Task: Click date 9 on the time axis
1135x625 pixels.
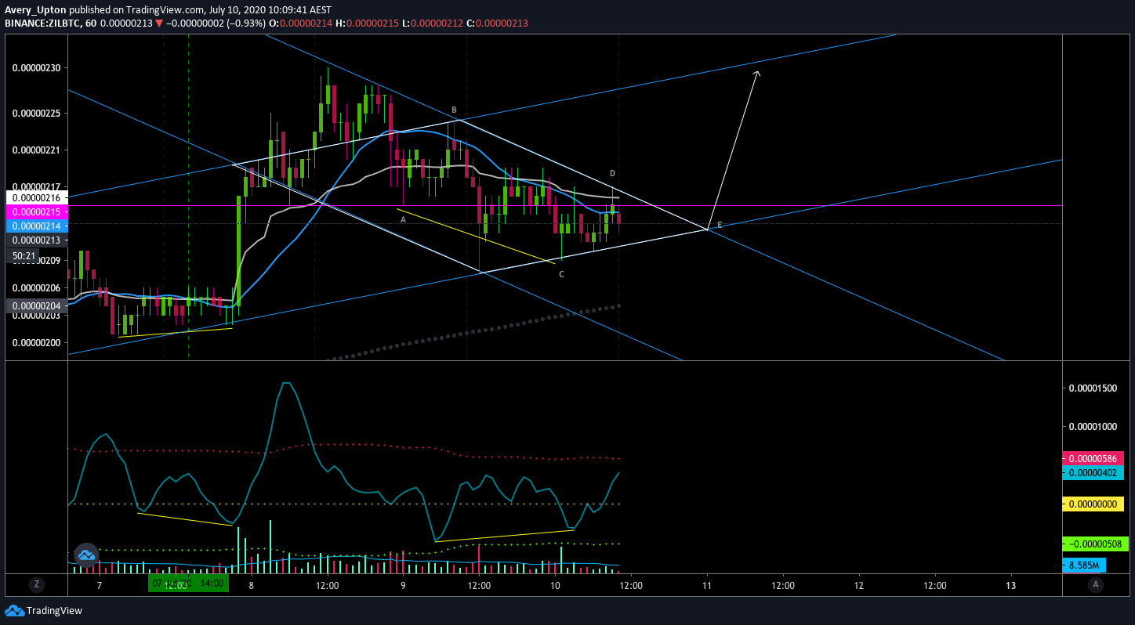Action: point(403,585)
